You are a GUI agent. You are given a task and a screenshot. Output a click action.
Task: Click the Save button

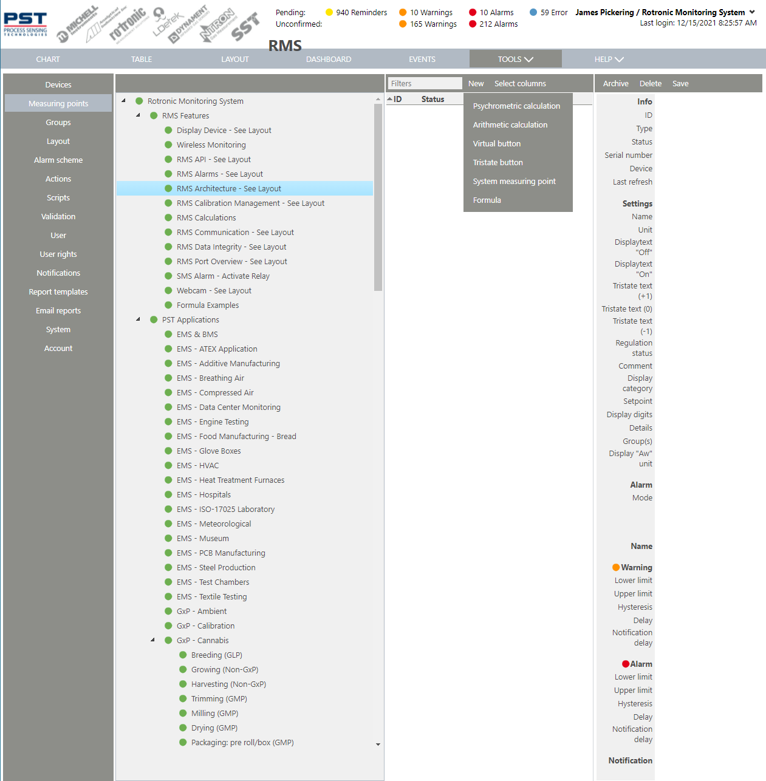pyautogui.click(x=680, y=83)
